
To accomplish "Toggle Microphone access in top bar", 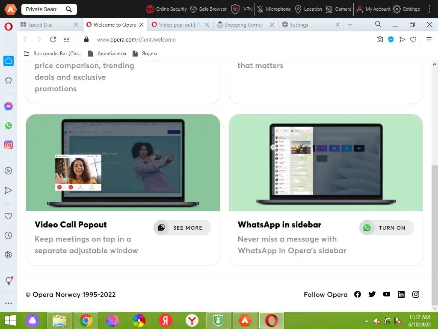I will point(274,9).
